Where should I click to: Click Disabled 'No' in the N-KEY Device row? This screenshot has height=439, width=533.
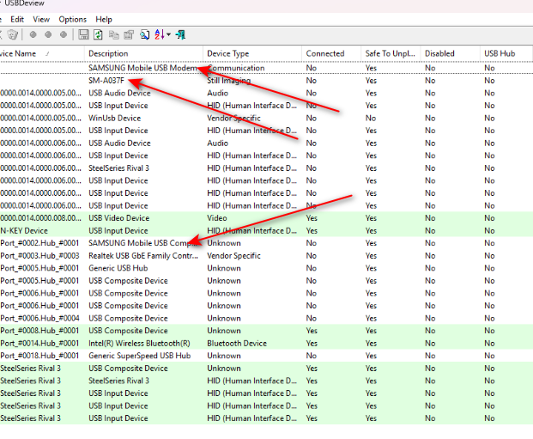(x=430, y=231)
